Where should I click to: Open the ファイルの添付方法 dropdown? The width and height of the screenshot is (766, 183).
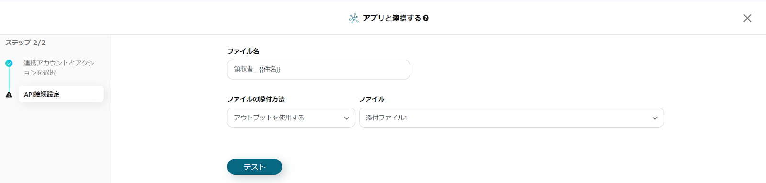[291, 118]
